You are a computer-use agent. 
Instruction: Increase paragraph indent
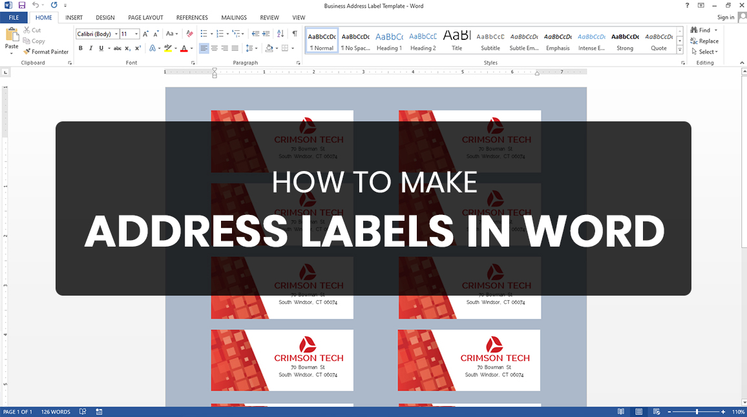tap(266, 34)
